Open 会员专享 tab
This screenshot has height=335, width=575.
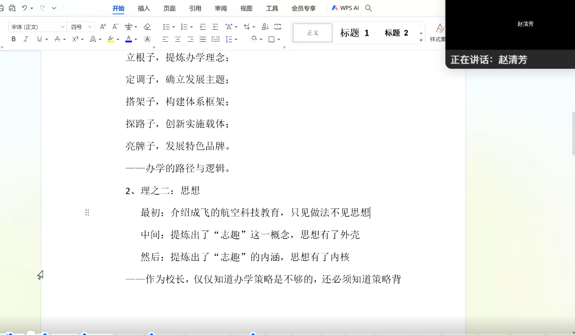point(304,8)
